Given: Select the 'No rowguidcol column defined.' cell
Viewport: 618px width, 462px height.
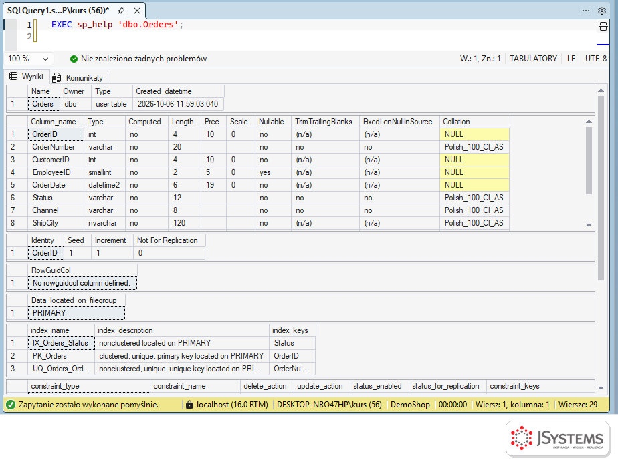Looking at the screenshot, I should [82, 283].
